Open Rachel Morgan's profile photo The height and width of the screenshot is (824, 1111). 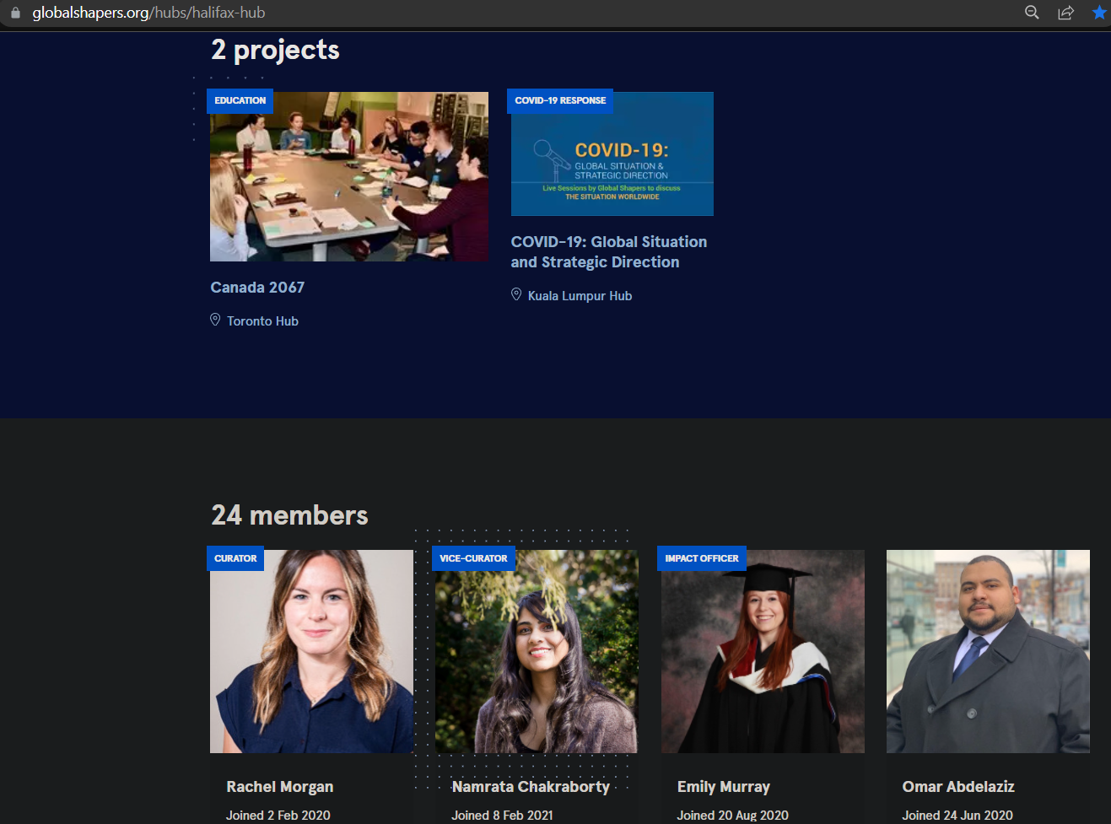(x=311, y=651)
